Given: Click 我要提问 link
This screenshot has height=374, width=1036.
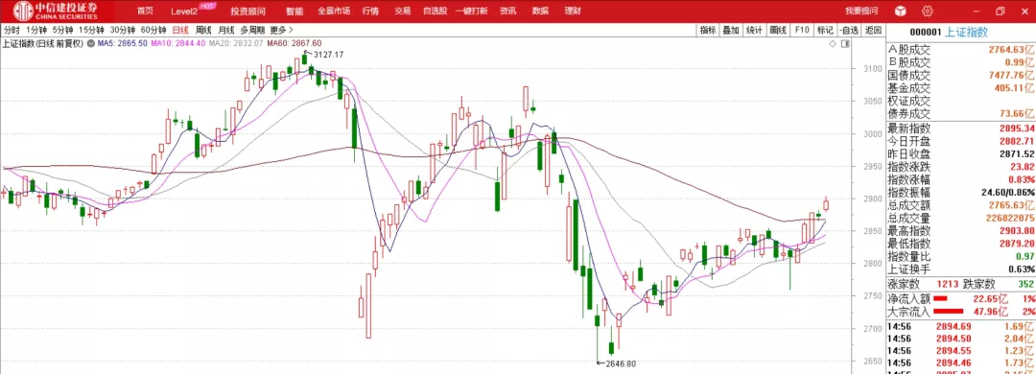Looking at the screenshot, I should [861, 11].
